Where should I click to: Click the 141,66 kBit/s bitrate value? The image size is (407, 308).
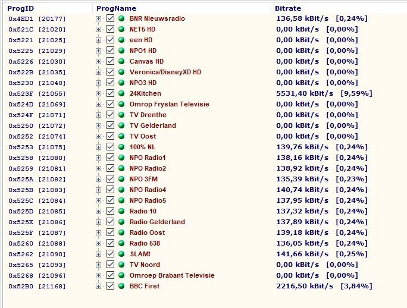coord(302,254)
